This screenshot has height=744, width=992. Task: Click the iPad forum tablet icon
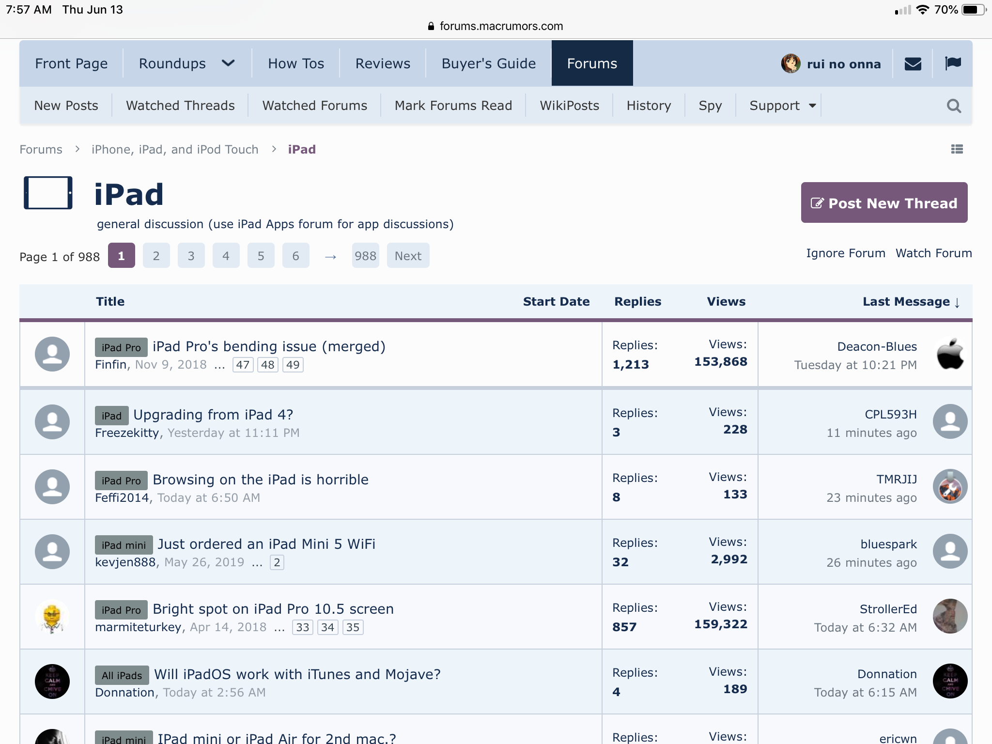click(x=48, y=193)
